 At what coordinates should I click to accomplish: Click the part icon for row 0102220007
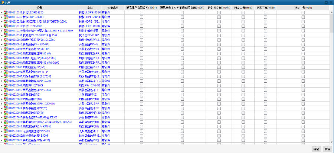click(6, 76)
